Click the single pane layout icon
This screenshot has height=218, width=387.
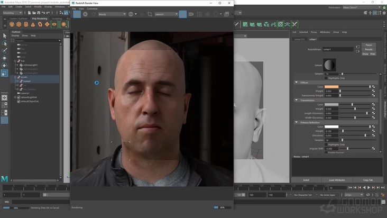coord(4,97)
